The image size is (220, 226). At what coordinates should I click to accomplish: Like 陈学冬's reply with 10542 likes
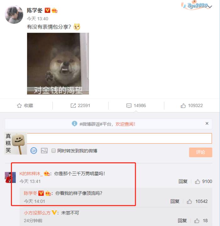point(189,201)
